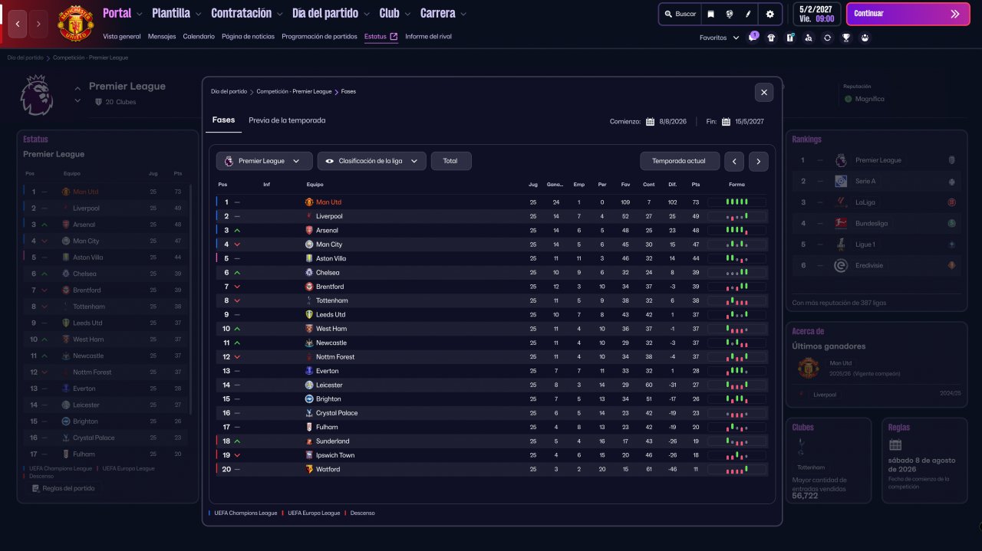Click Man Utd team name in the table
Image resolution: width=982 pixels, height=551 pixels.
point(328,202)
